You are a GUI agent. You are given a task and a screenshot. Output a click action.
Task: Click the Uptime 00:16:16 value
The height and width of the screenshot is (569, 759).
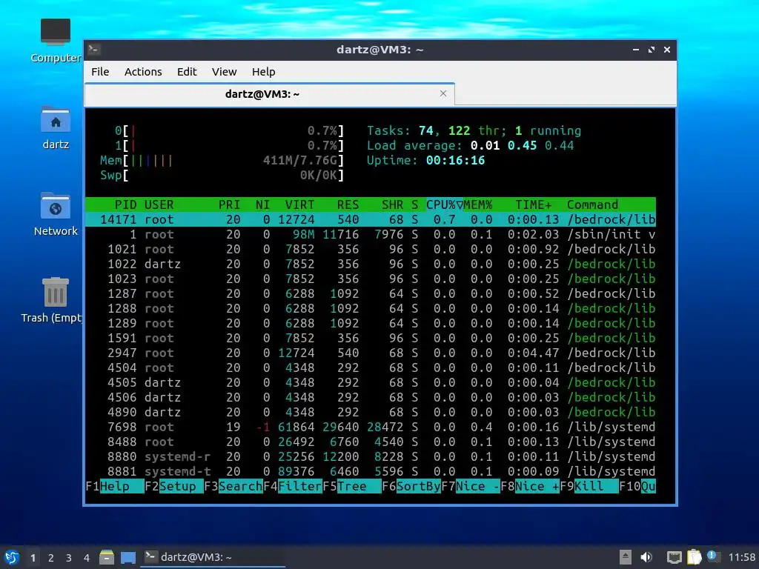coord(455,160)
